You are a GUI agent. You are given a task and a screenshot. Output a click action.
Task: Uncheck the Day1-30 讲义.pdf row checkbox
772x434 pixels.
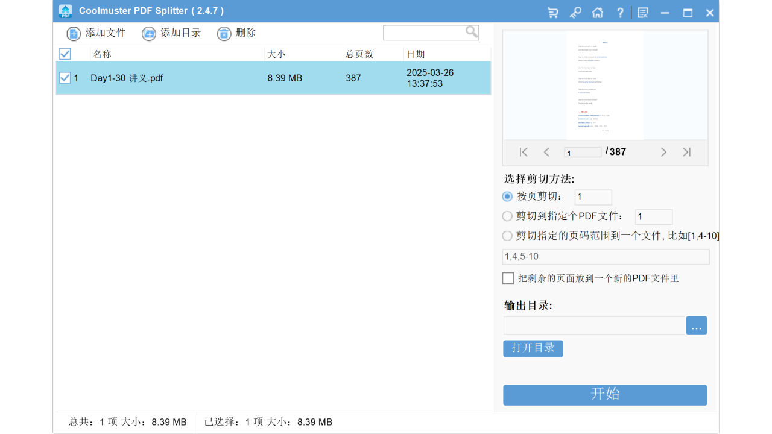click(65, 78)
